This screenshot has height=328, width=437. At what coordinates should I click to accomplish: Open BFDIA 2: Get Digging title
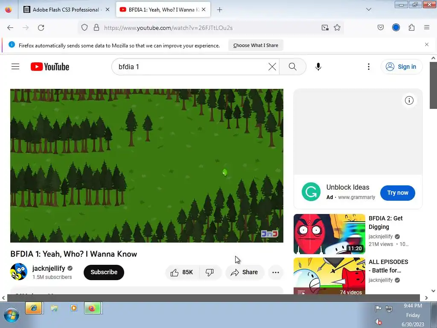coord(386,223)
